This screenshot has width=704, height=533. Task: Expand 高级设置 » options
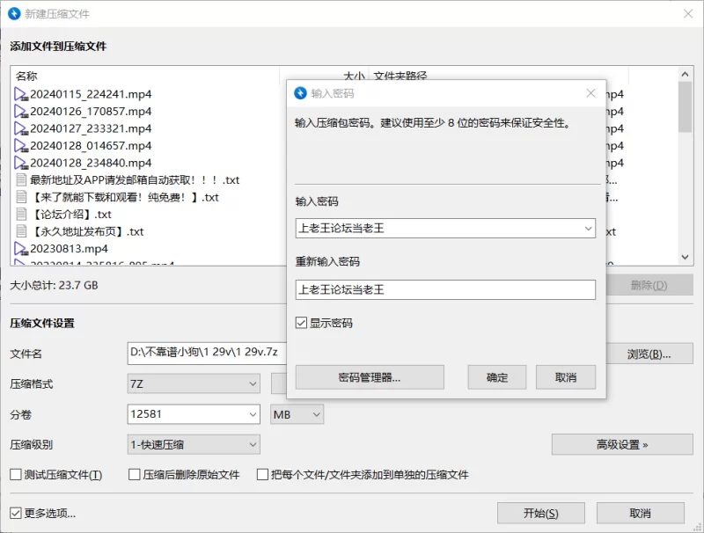pyautogui.click(x=622, y=445)
